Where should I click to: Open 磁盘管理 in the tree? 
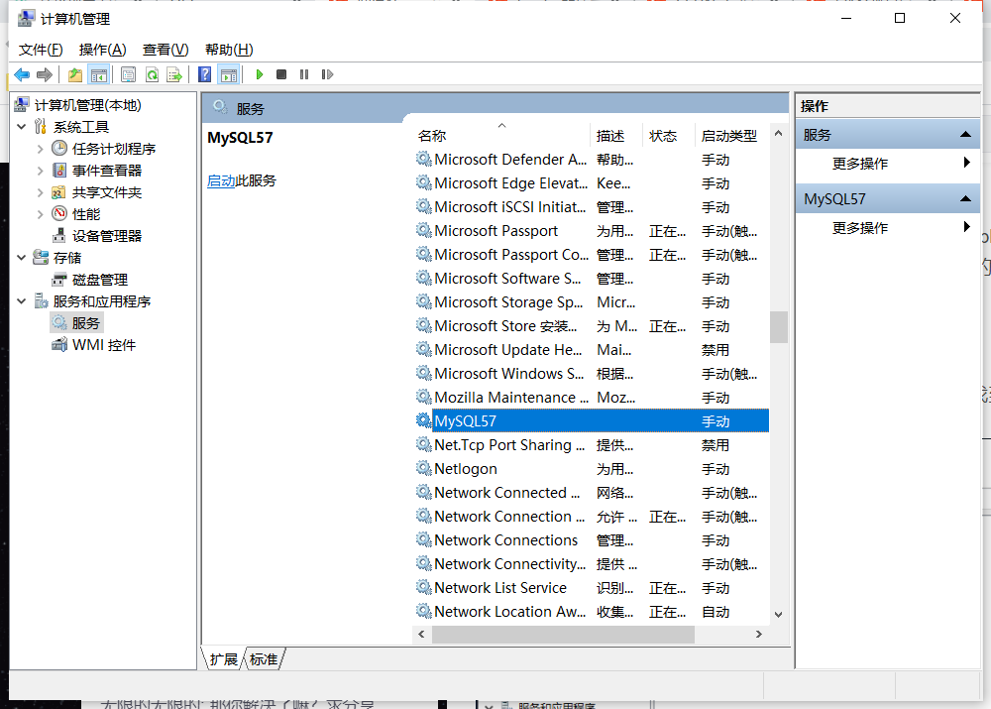pos(100,280)
